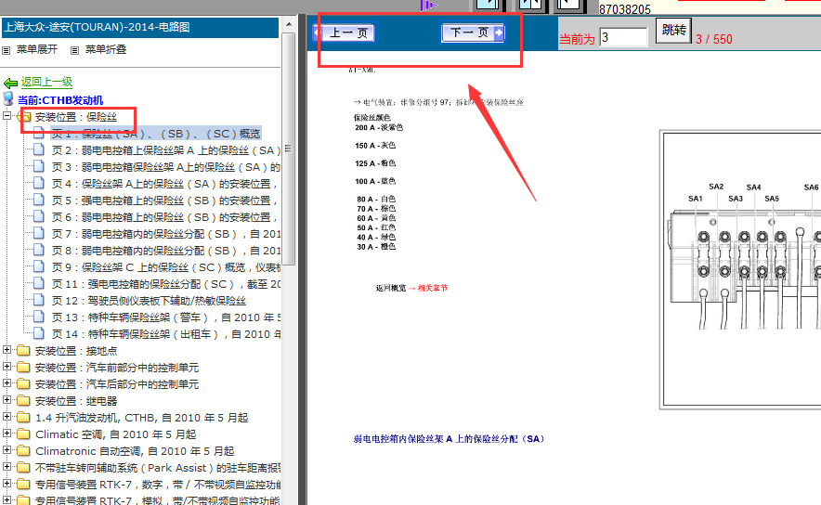The width and height of the screenshot is (821, 505).
Task: Click the page icon of 页 6 row
Action: point(39,216)
